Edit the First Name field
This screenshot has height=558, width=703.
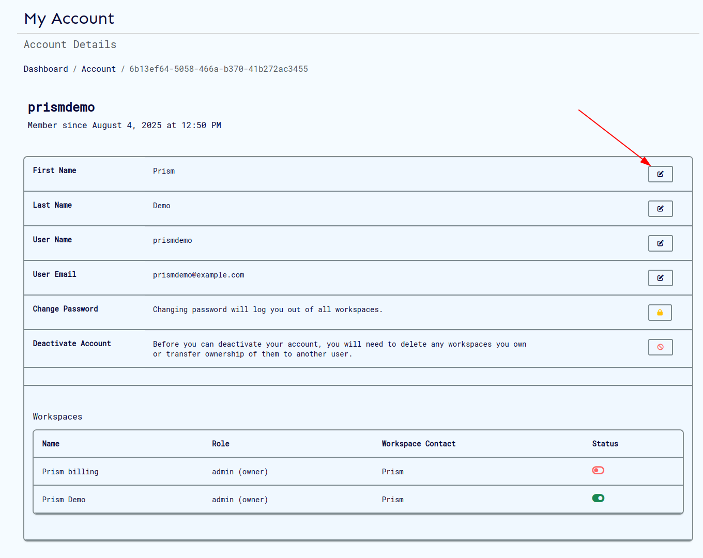[x=660, y=174]
